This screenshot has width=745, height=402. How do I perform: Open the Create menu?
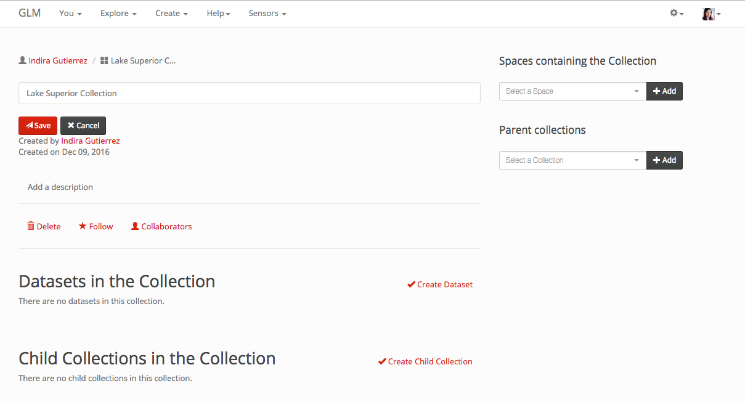point(171,13)
